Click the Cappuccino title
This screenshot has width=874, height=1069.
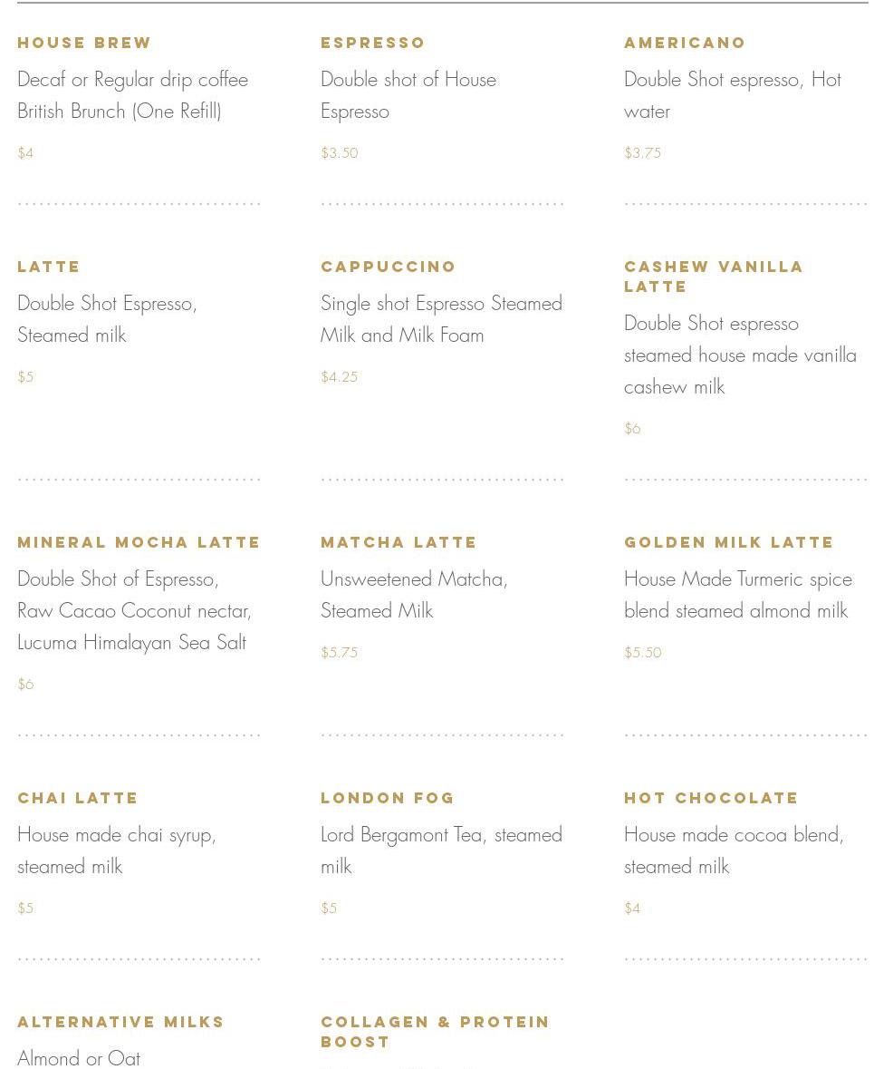tap(389, 267)
